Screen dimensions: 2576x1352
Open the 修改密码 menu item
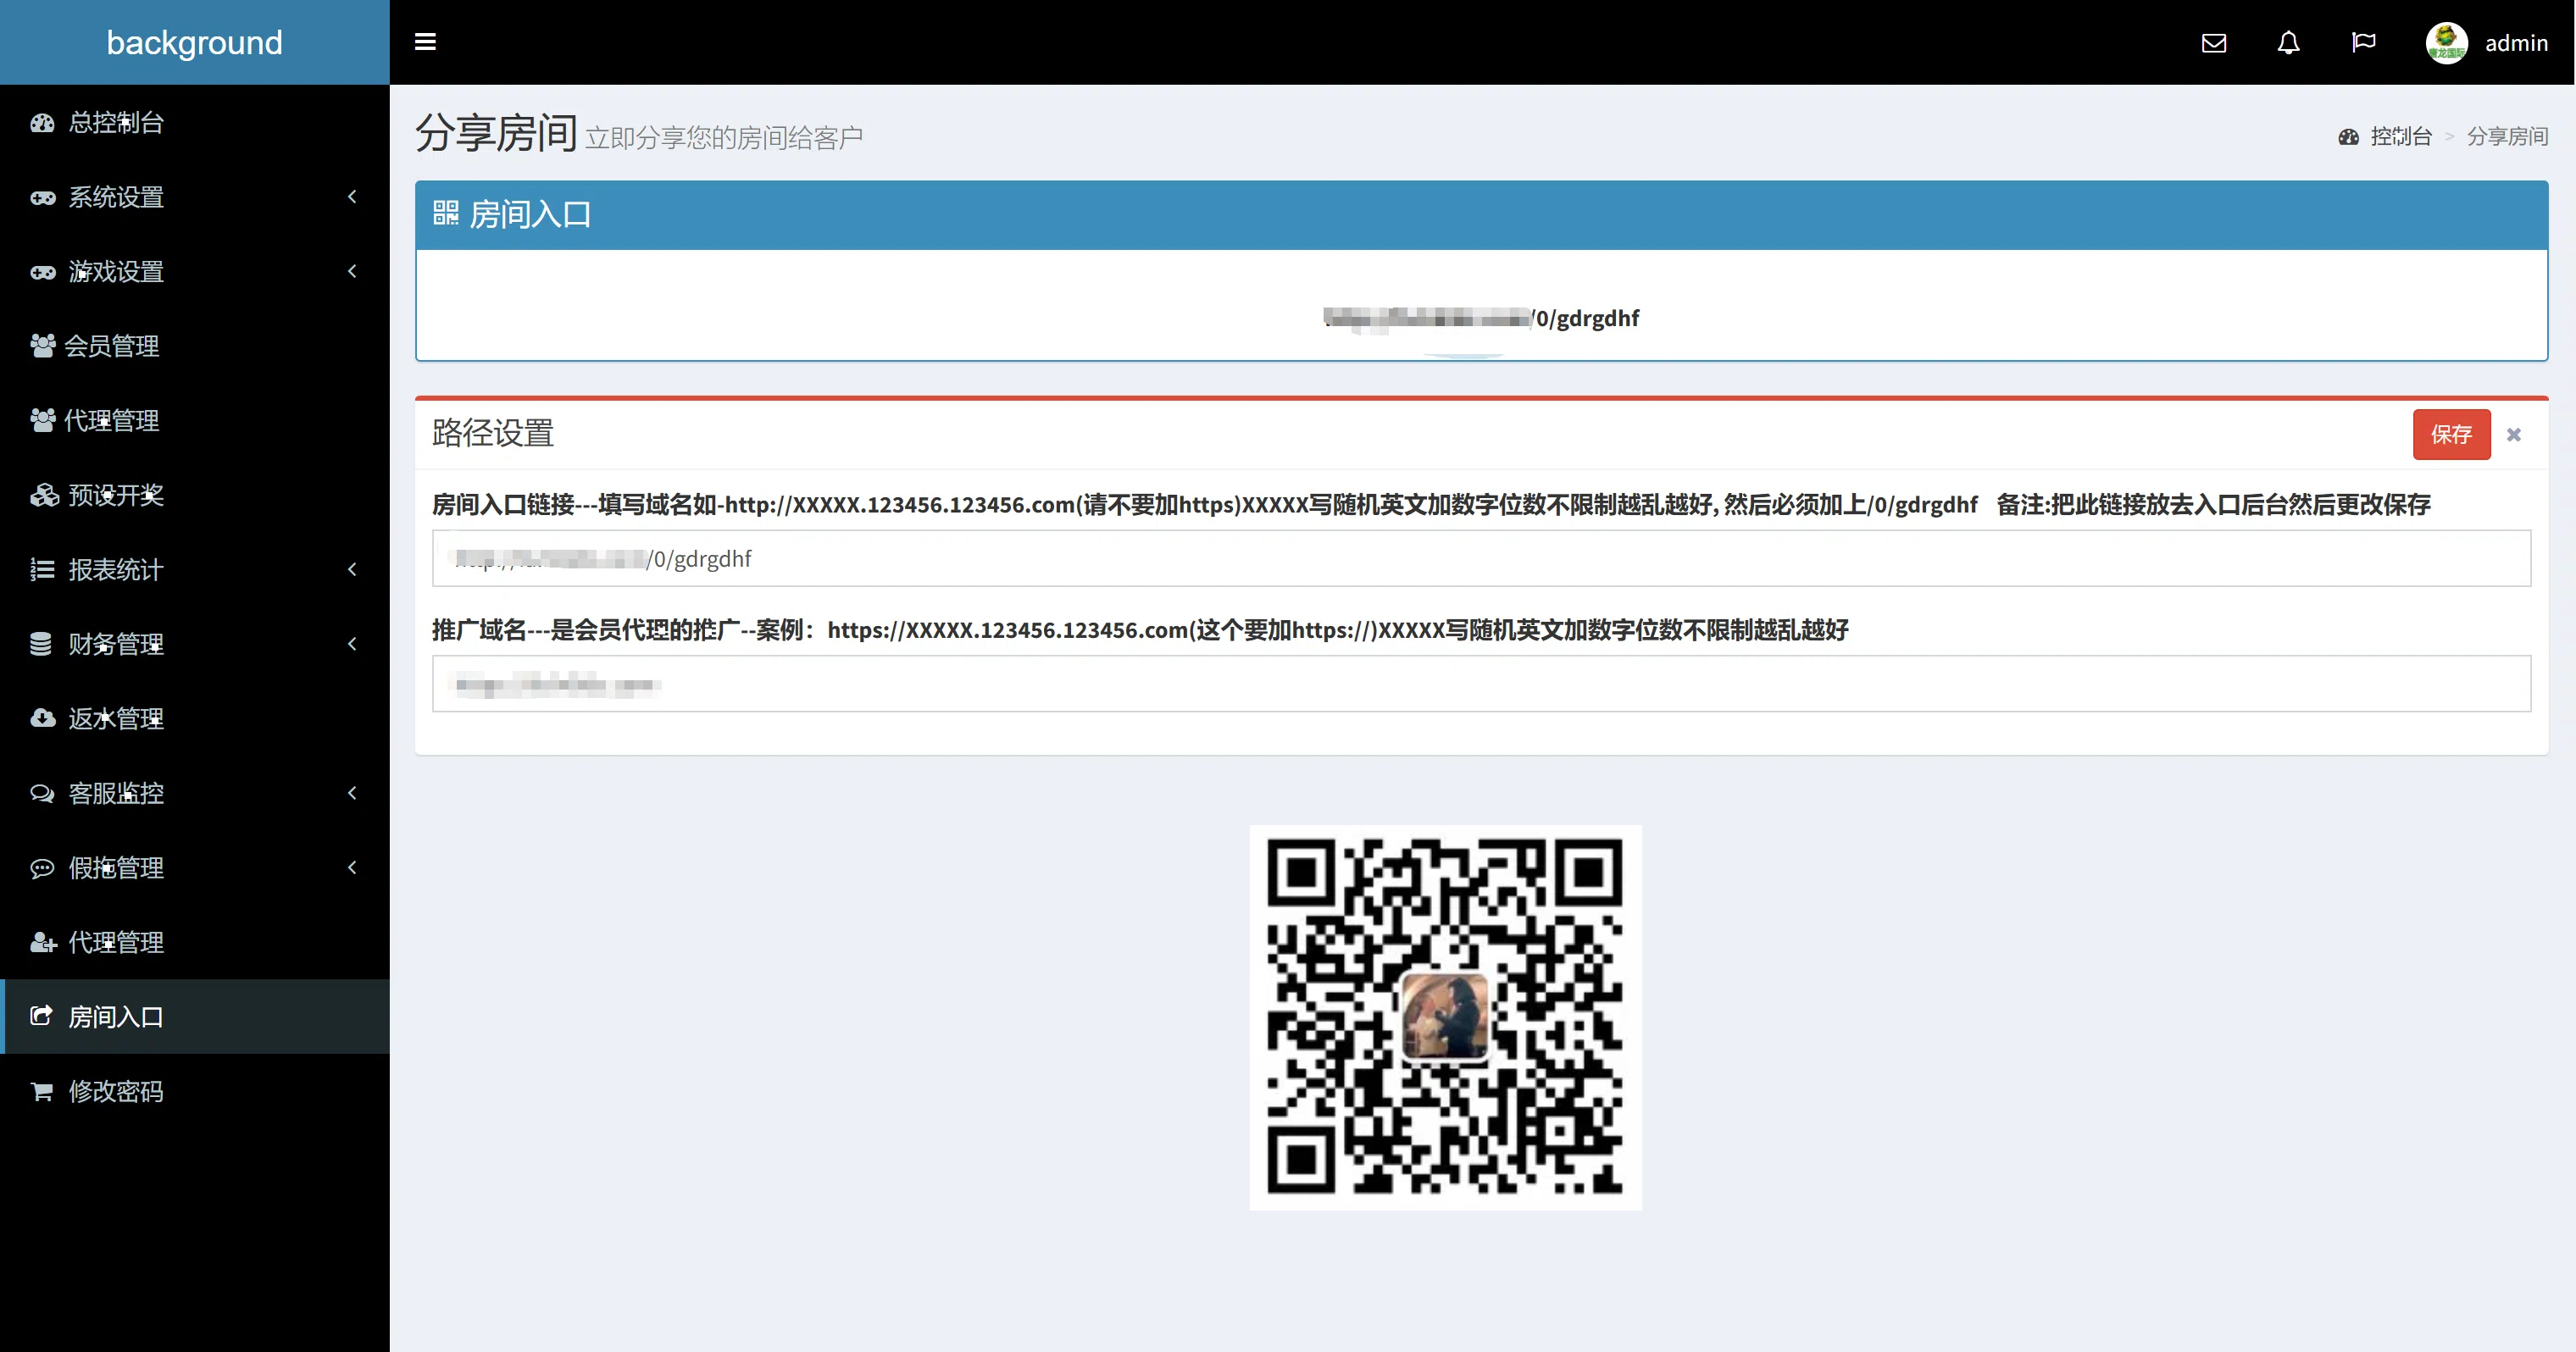(195, 1091)
